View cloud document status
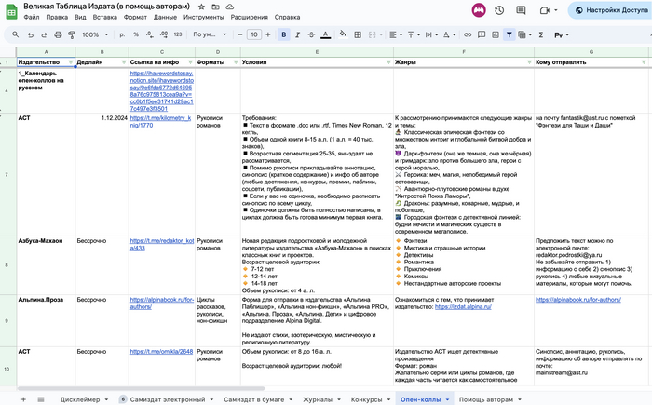 [x=229, y=7]
